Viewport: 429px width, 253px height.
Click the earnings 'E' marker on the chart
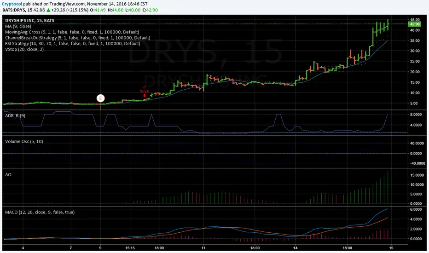100,98
